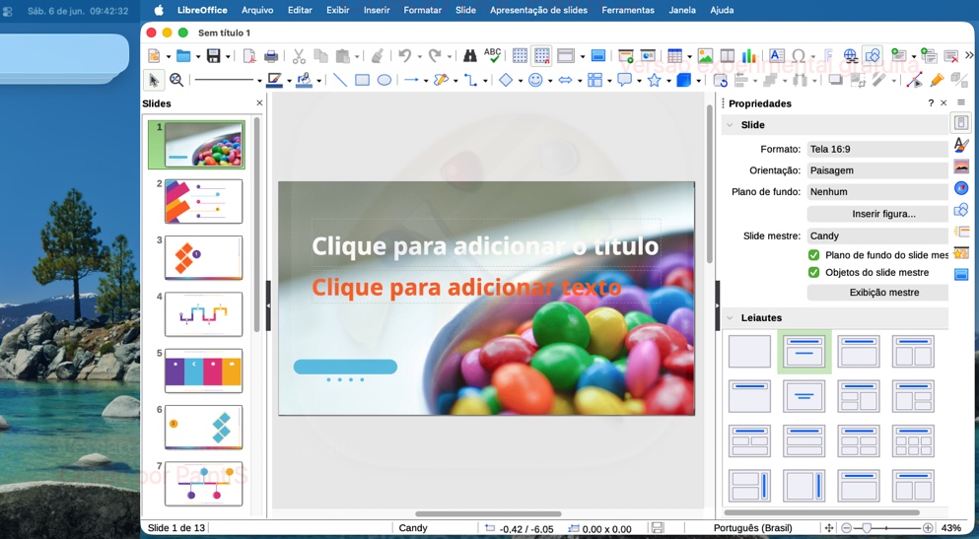Image resolution: width=979 pixels, height=539 pixels.
Task: Click the Fill color swatch
Action: pos(304,80)
